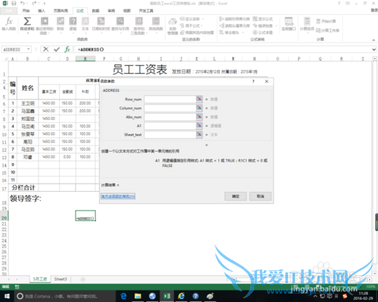Click collapse-dialog icon next to Abs_num
The image size is (378, 302).
199,117
